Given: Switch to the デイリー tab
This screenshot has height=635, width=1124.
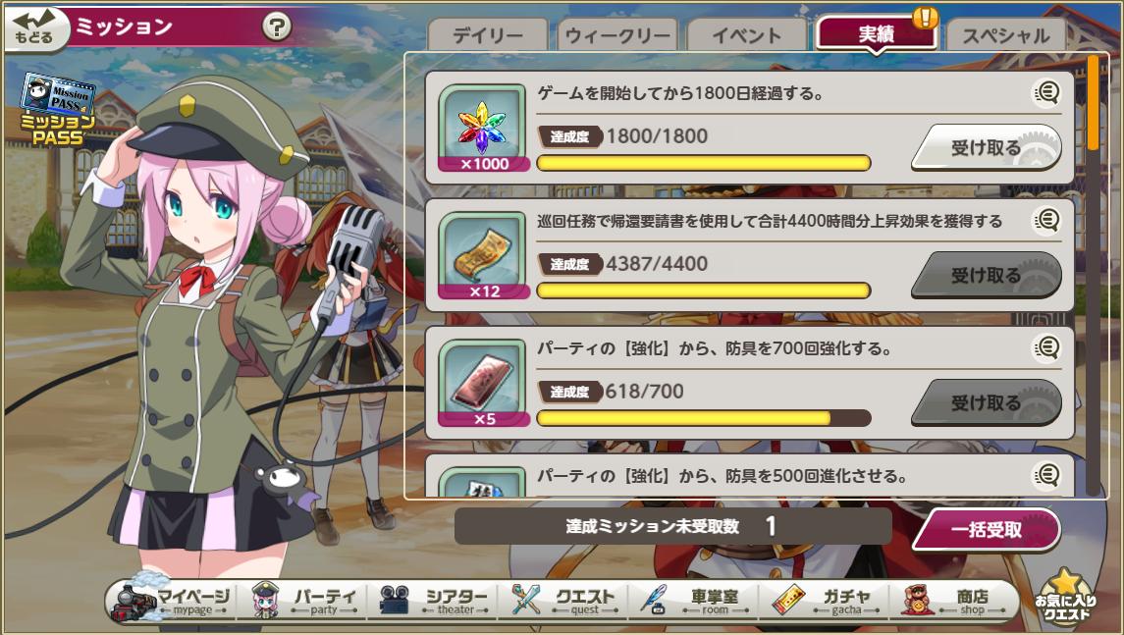Looking at the screenshot, I should click(x=488, y=36).
